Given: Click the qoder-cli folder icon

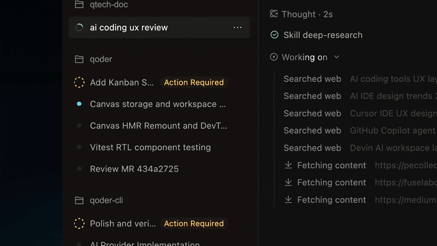Looking at the screenshot, I should pos(79,200).
